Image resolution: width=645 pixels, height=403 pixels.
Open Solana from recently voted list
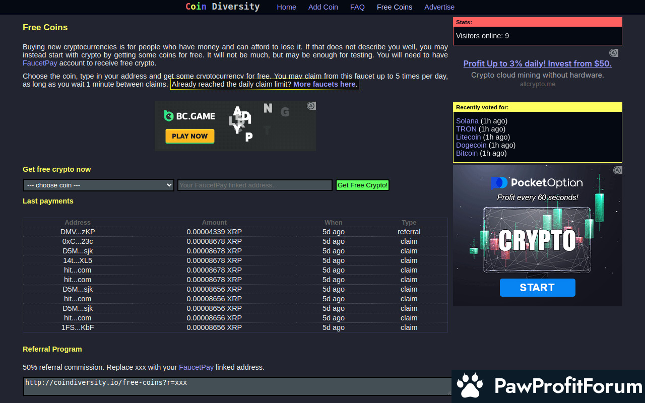click(x=467, y=121)
